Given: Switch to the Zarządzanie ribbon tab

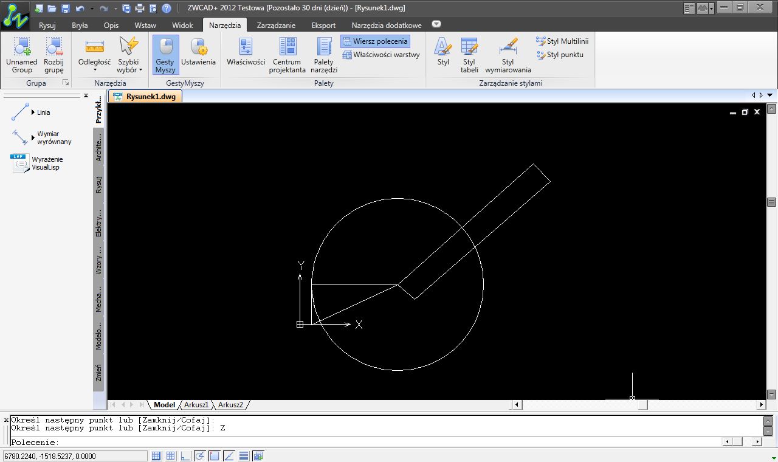Looking at the screenshot, I should coord(276,26).
